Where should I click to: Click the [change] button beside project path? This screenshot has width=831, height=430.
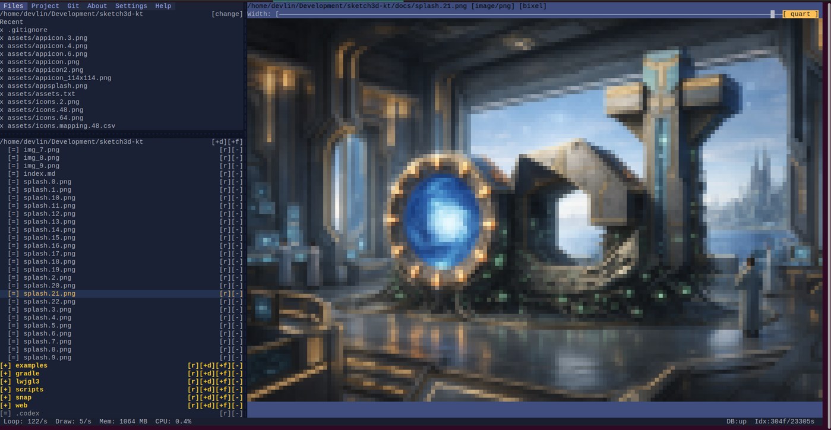(x=227, y=14)
